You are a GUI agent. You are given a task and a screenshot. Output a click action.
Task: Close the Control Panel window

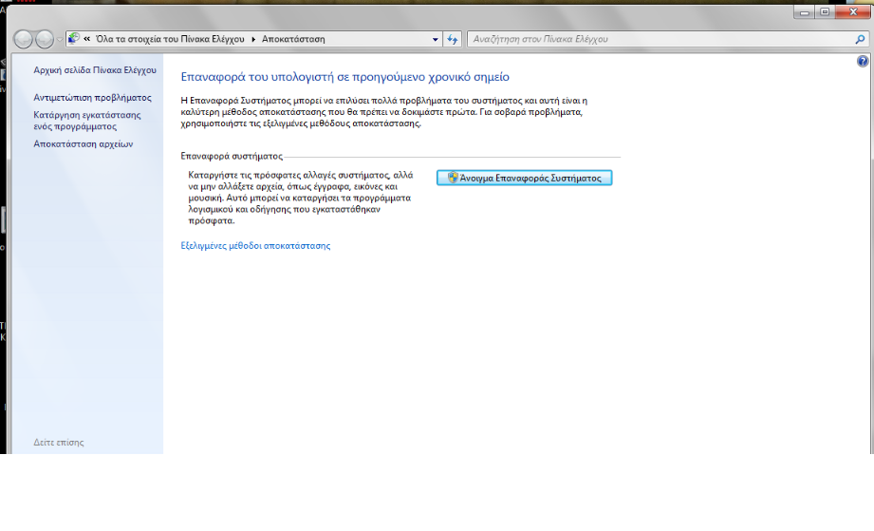[x=853, y=11]
